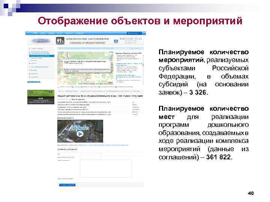
Task: Close the info popup on the map
Action: pyautogui.click(x=109, y=61)
